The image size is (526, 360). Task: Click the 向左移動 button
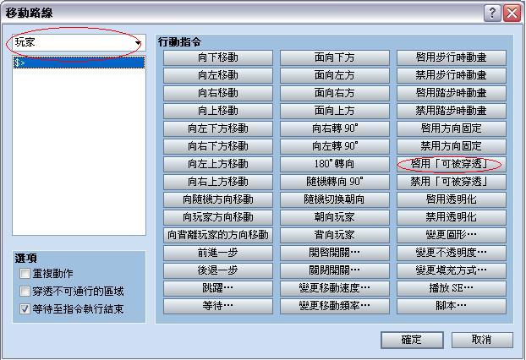coord(218,75)
